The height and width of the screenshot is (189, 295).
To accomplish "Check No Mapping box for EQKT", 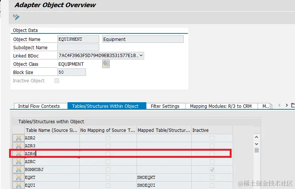I will [108, 177].
